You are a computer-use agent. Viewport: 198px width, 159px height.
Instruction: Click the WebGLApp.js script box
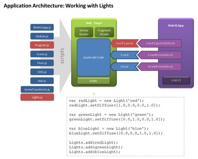point(42,27)
